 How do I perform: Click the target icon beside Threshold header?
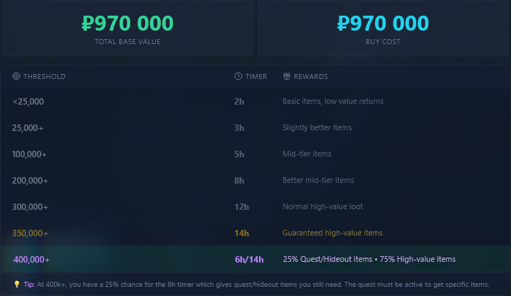(16, 76)
